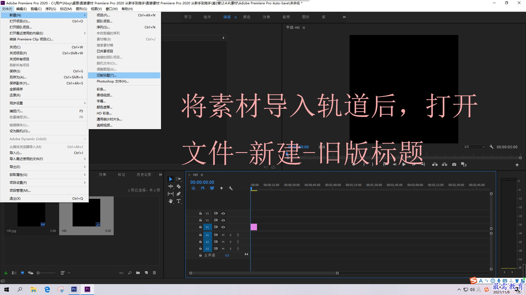
Task: Select the Pen tool
Action: [x=178, y=194]
